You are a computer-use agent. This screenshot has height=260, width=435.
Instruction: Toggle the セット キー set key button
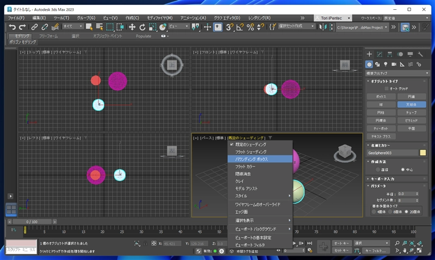[342, 250]
